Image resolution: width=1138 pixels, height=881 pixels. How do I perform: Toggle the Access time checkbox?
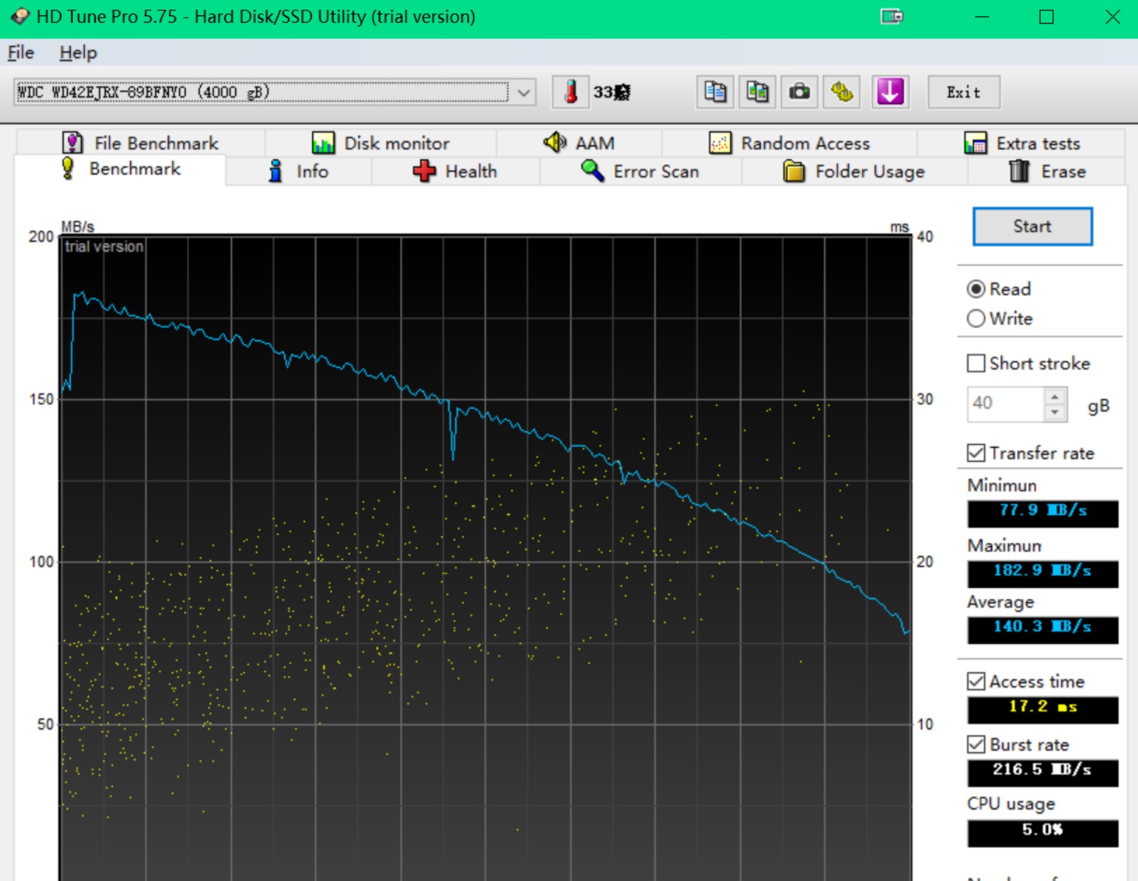click(976, 681)
